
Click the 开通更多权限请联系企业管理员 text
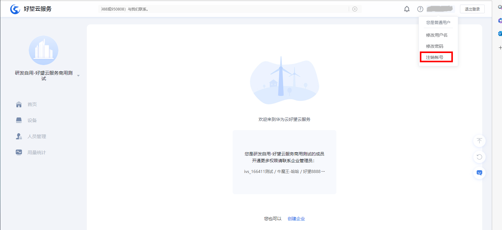(283, 161)
